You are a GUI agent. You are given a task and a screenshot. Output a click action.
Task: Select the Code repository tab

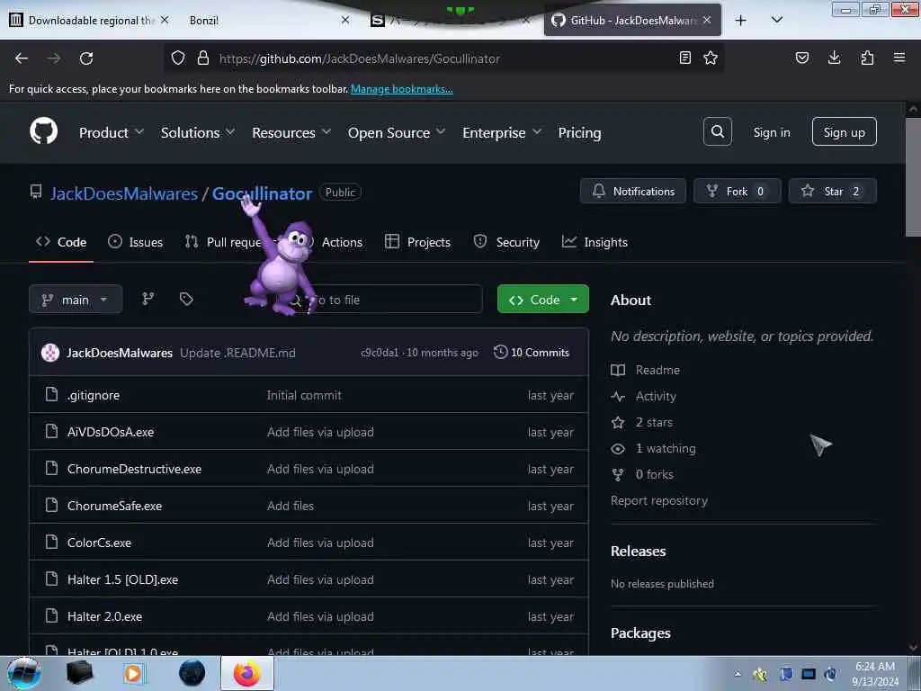pyautogui.click(x=61, y=242)
